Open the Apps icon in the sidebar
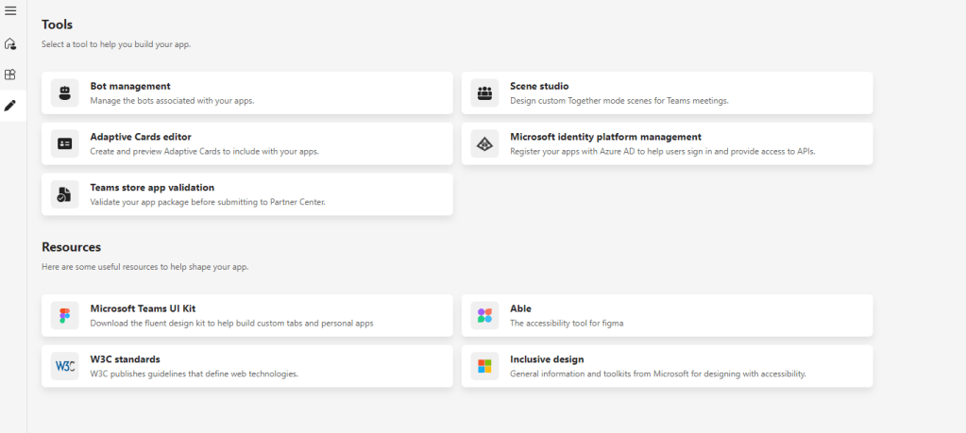Screen dimensions: 966x433 point(10,75)
